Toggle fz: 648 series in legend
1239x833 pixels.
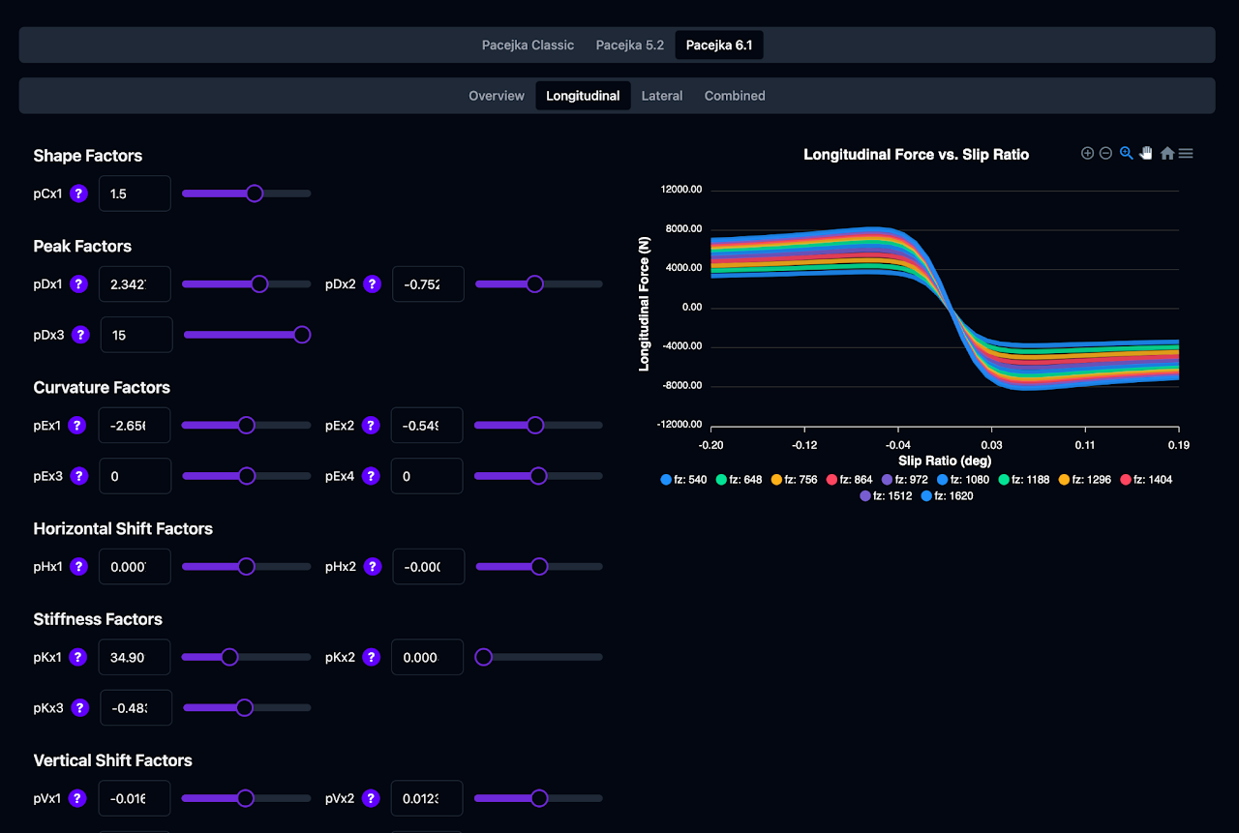coord(739,480)
